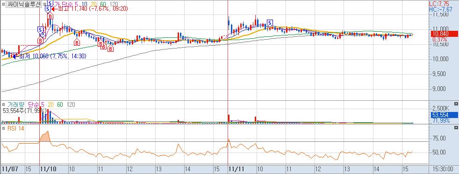Select the 10 moving average label in price panel
The width and height of the screenshot is (459, 174).
pyautogui.click(x=84, y=4)
